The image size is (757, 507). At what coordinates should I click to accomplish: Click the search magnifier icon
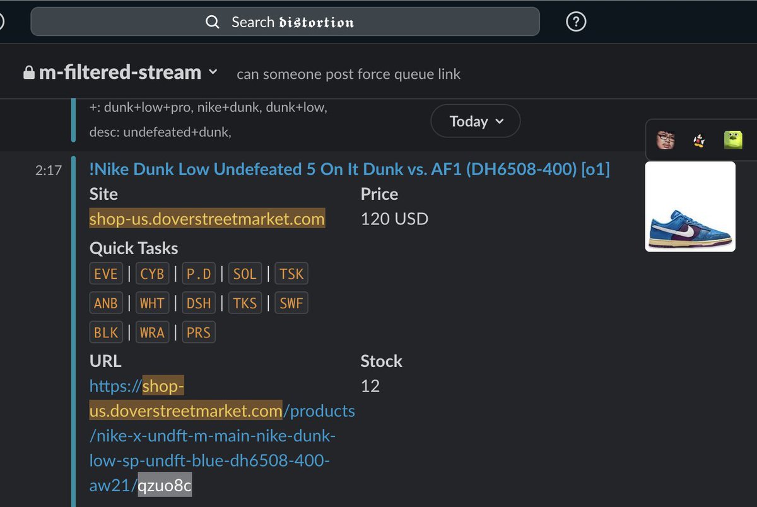point(213,23)
